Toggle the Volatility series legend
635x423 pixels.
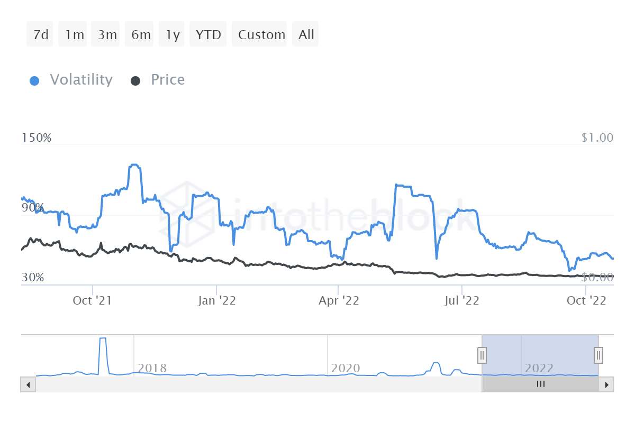point(81,80)
